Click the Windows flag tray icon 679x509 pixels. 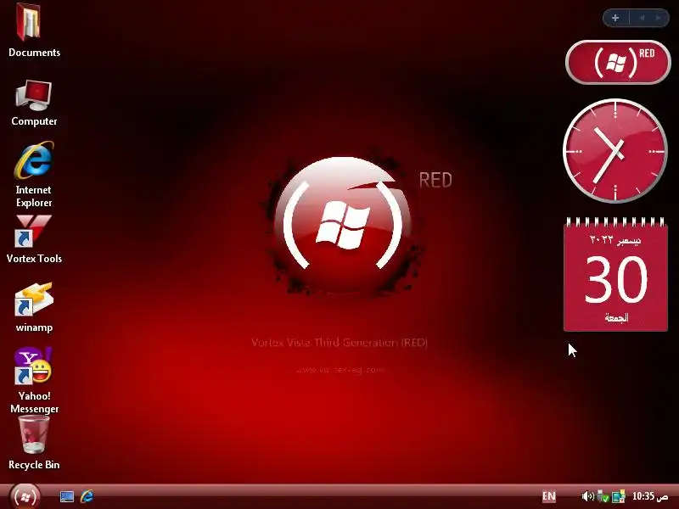(619, 496)
